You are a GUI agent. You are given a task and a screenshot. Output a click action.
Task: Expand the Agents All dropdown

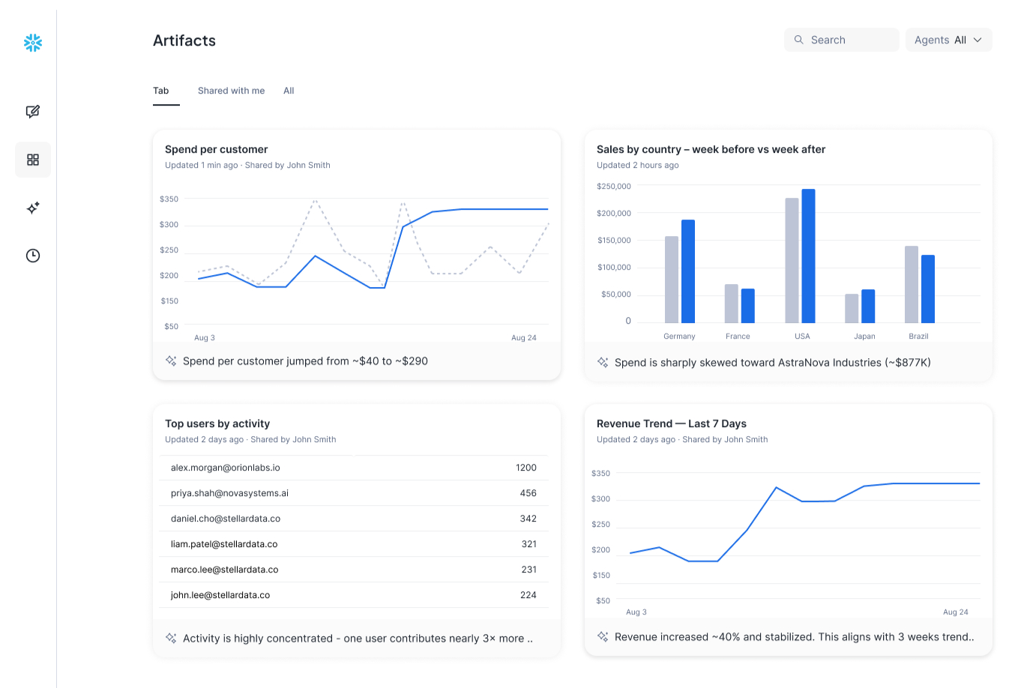948,40
